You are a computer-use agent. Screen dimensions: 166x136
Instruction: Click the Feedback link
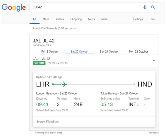coord(154,133)
